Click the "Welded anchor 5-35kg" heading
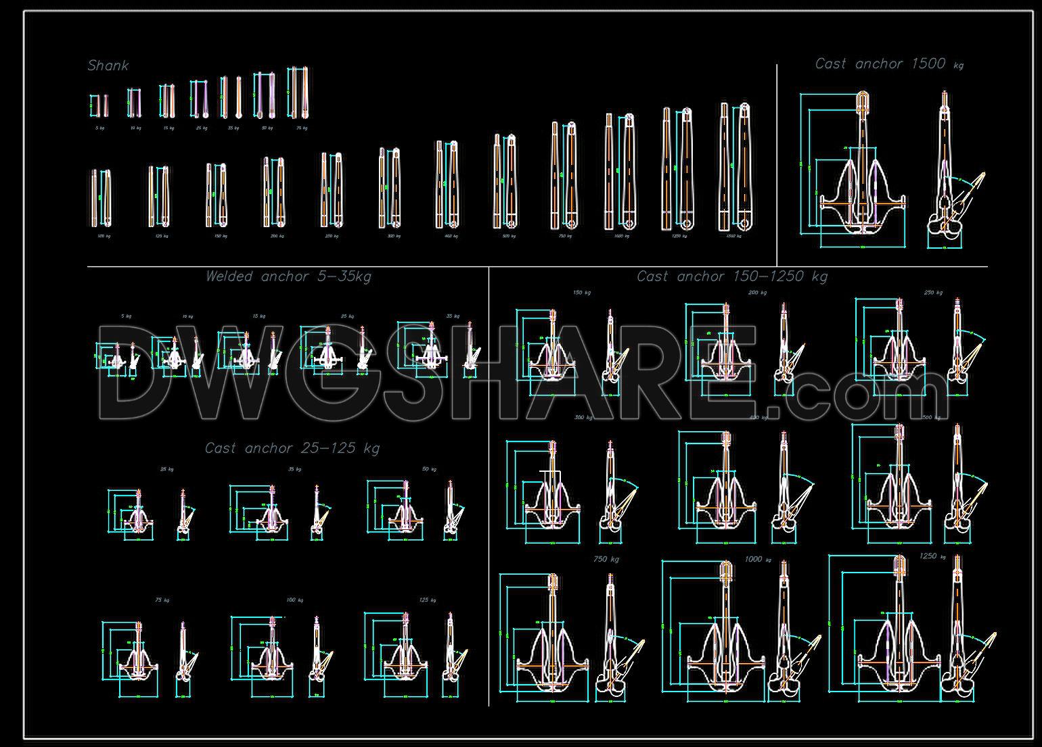 pyautogui.click(x=288, y=276)
